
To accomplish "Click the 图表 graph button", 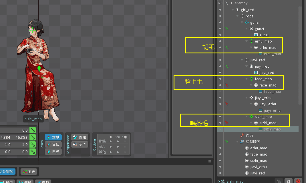I will click(29, 172).
